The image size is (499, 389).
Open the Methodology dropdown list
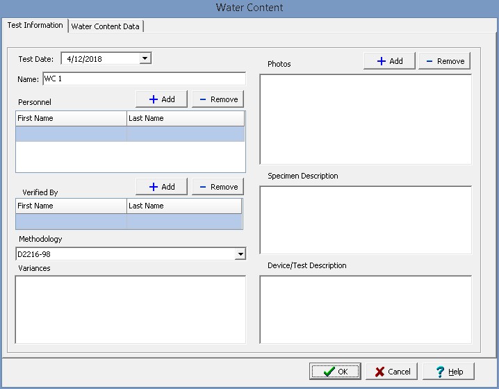(x=240, y=254)
